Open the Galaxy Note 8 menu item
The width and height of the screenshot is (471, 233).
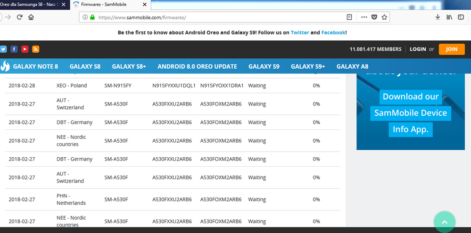click(35, 66)
